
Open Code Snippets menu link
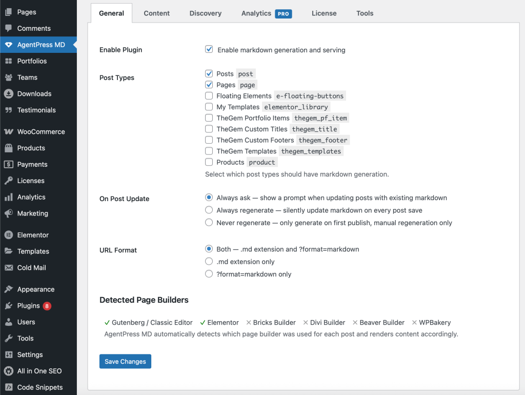click(x=40, y=387)
